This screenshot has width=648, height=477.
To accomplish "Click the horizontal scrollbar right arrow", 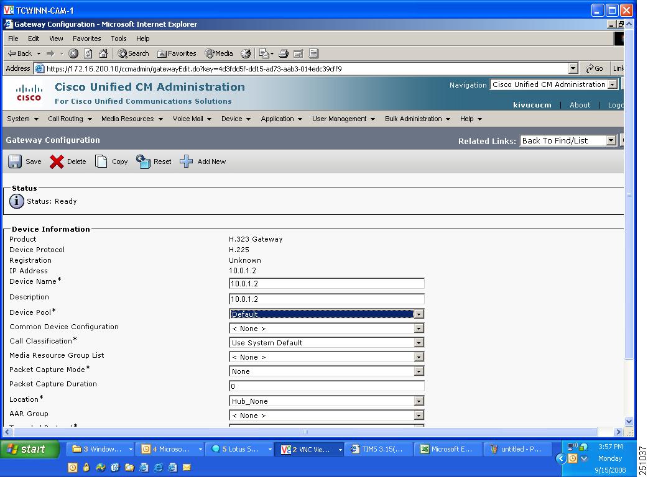I will click(x=618, y=432).
